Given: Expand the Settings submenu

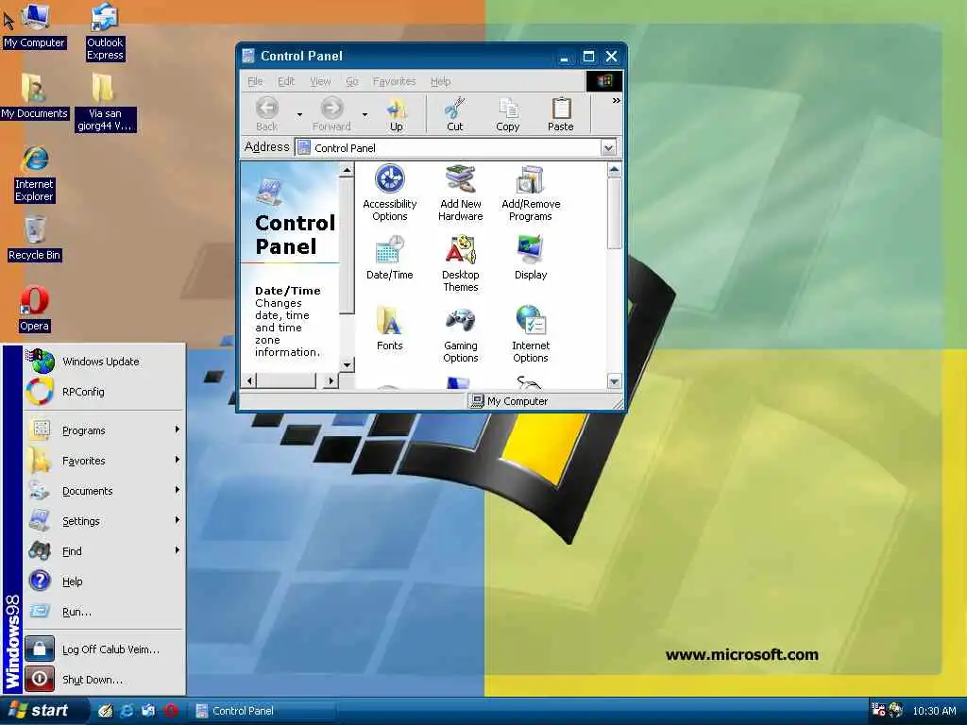Looking at the screenshot, I should (104, 521).
